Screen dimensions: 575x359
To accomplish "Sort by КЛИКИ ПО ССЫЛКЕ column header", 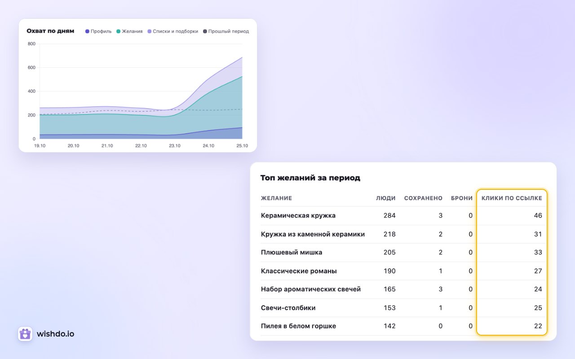I will (x=512, y=198).
